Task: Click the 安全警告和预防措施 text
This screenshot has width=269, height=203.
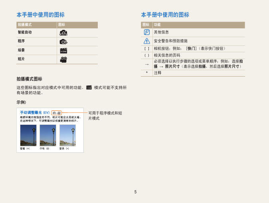Action: [x=171, y=41]
